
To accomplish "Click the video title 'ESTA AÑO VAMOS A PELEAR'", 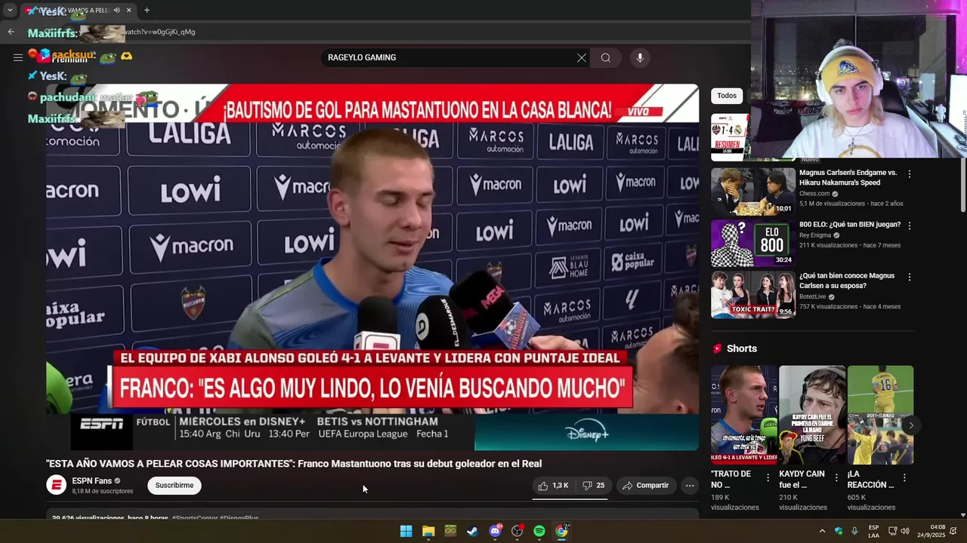I will 294,464.
